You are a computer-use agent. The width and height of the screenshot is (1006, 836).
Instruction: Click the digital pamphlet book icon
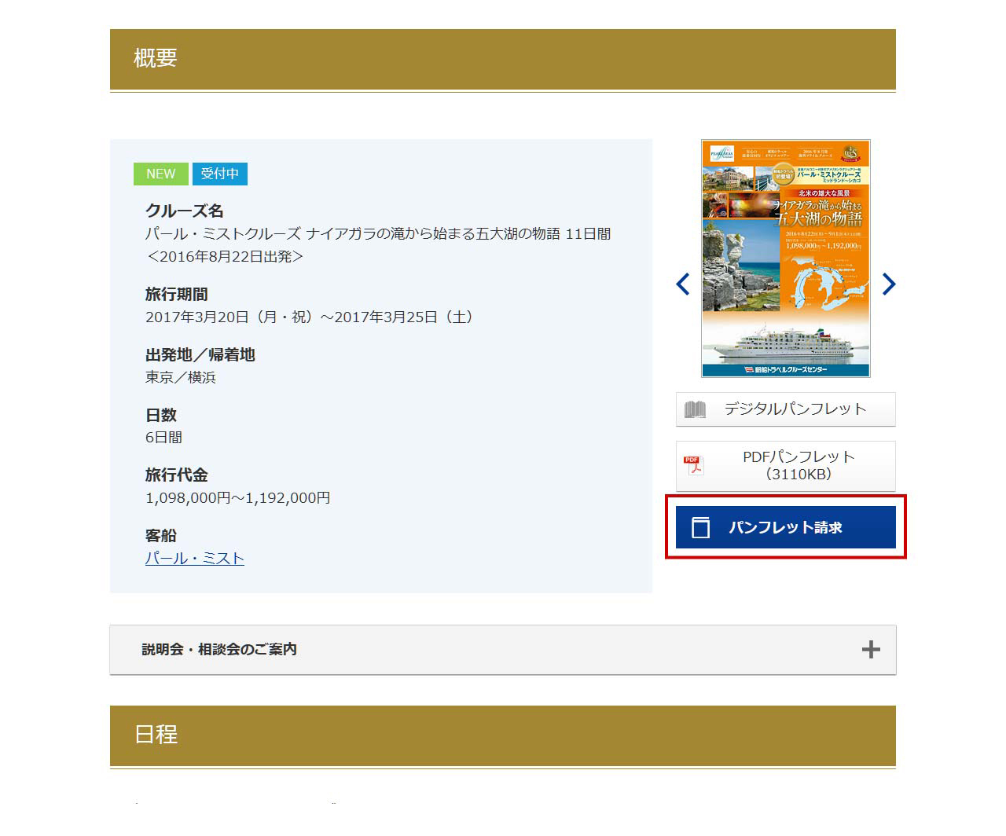point(695,409)
